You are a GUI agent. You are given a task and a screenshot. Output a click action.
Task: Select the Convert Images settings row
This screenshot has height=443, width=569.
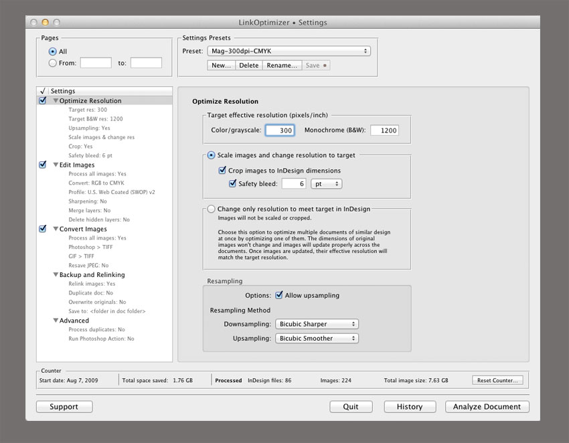click(x=104, y=229)
